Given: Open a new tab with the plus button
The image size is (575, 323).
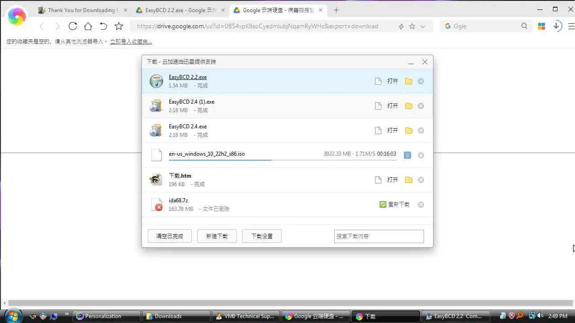Looking at the screenshot, I should [x=336, y=10].
